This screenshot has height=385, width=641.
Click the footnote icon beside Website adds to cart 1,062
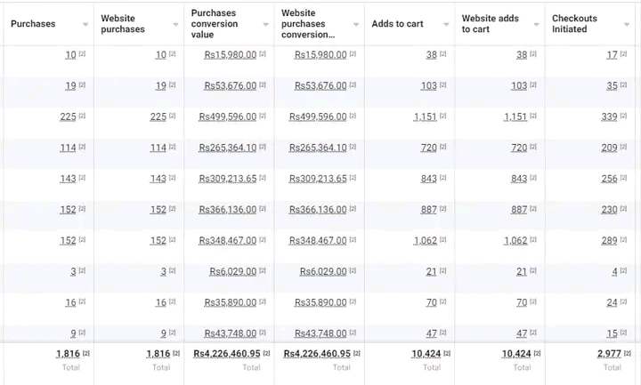[534, 239]
